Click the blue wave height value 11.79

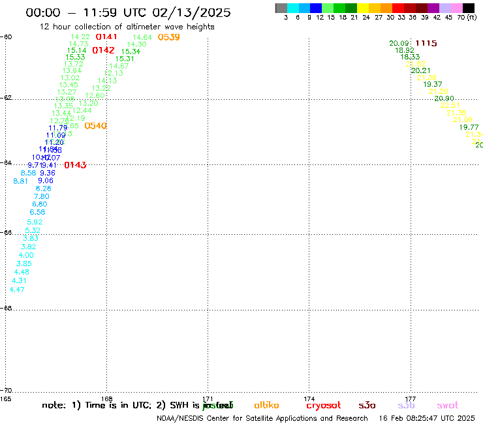58,128
